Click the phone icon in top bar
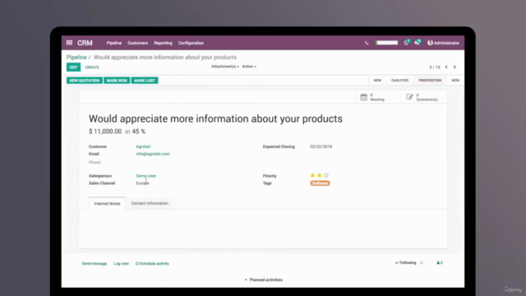 coord(367,43)
